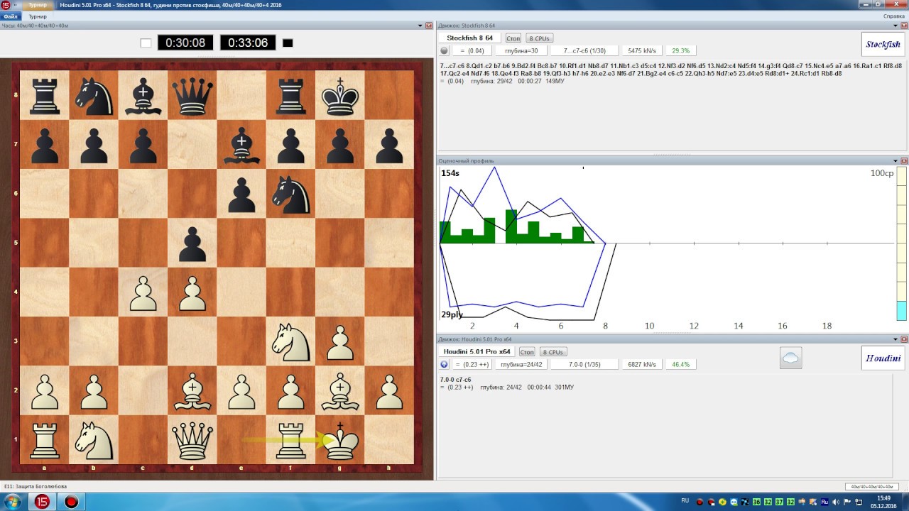Viewport: 909px width, 511px height.
Task: Stop the Stockfish engine with Стоп
Action: tap(513, 38)
